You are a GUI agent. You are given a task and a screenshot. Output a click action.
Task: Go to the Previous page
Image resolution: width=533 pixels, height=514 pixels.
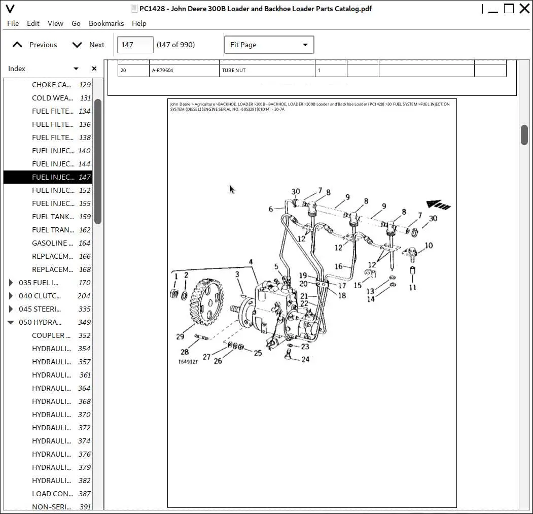click(34, 45)
